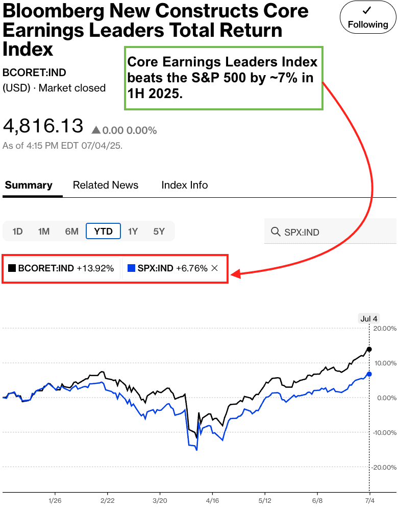Open the Summary tab
This screenshot has height=509, width=398.
29,185
